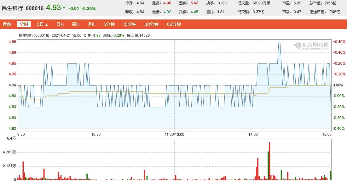Click the tallest red volume bar
This screenshot has height=182, width=347.
270,161
